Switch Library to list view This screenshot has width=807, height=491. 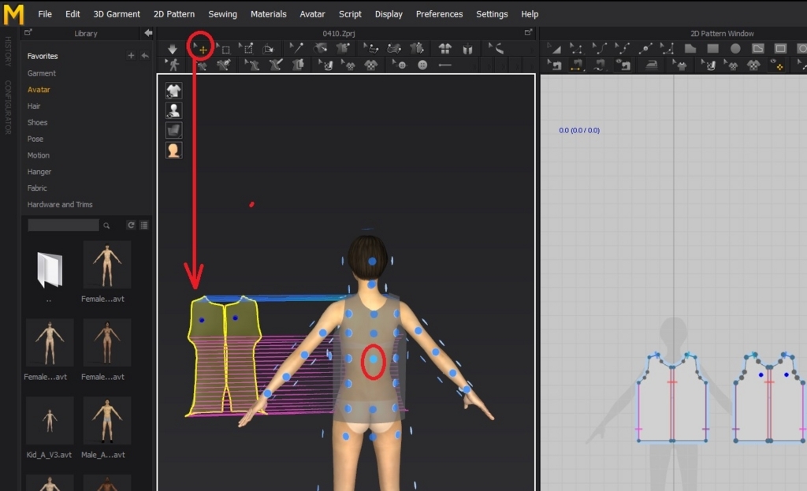tap(144, 225)
